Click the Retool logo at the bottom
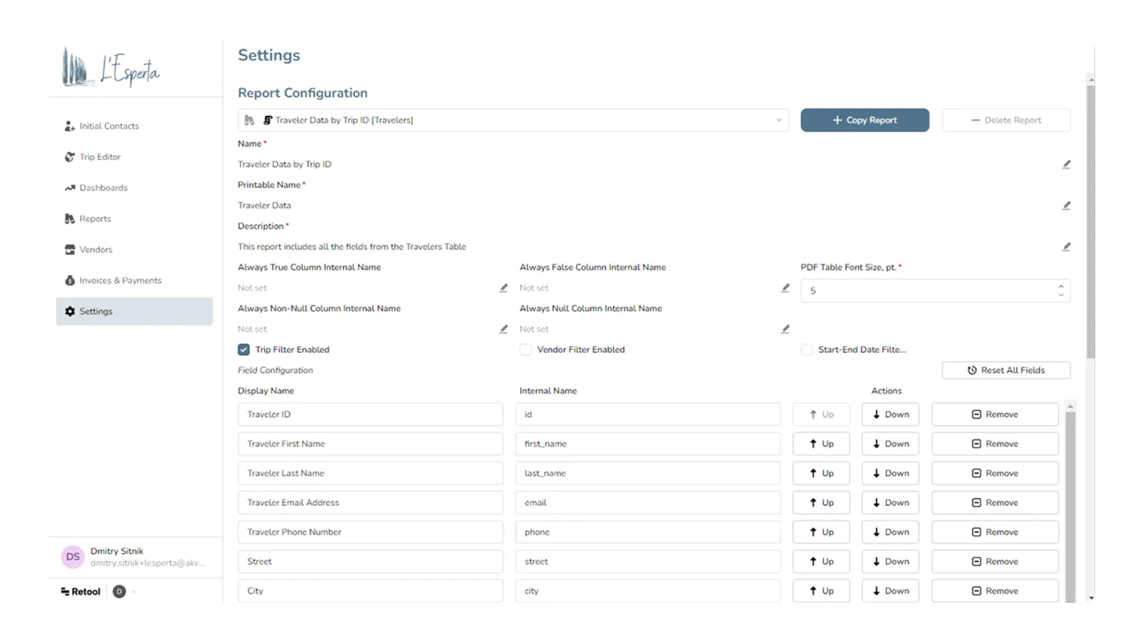This screenshot has width=1143, height=643. tap(81, 592)
